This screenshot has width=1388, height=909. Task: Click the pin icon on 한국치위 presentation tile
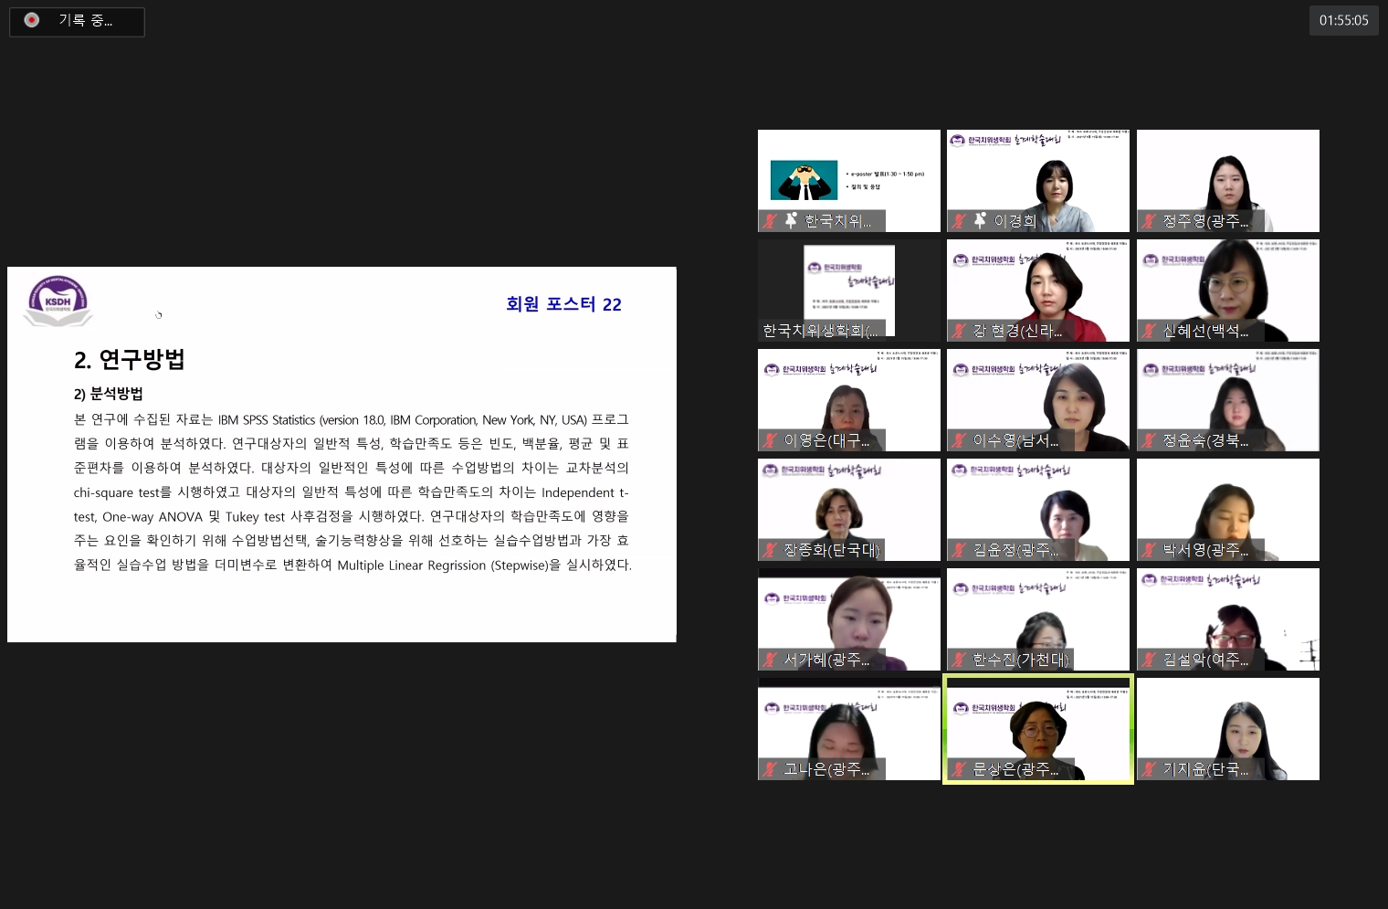click(x=791, y=220)
